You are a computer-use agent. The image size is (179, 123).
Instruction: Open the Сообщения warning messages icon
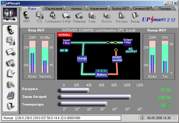click(x=53, y=17)
